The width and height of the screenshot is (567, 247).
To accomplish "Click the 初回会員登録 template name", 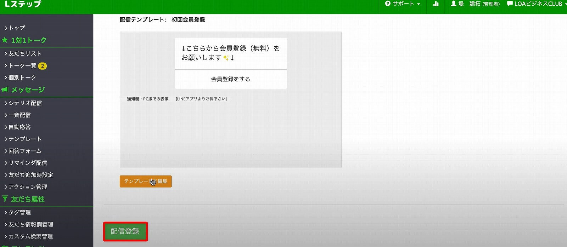I will pyautogui.click(x=188, y=20).
